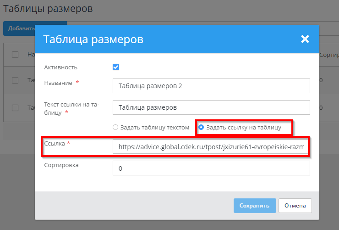
Task: Click the Сортировка field label
Action: (x=61, y=165)
